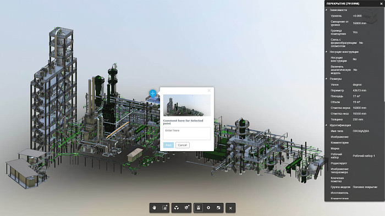Open the model cube view tool
Screen dimensions: 385x216
(x=177, y=208)
